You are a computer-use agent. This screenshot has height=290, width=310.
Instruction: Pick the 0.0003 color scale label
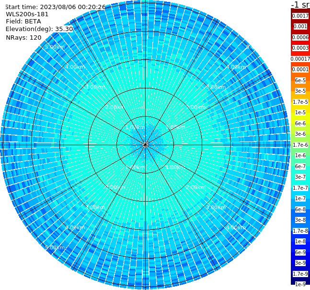pyautogui.click(x=300, y=48)
